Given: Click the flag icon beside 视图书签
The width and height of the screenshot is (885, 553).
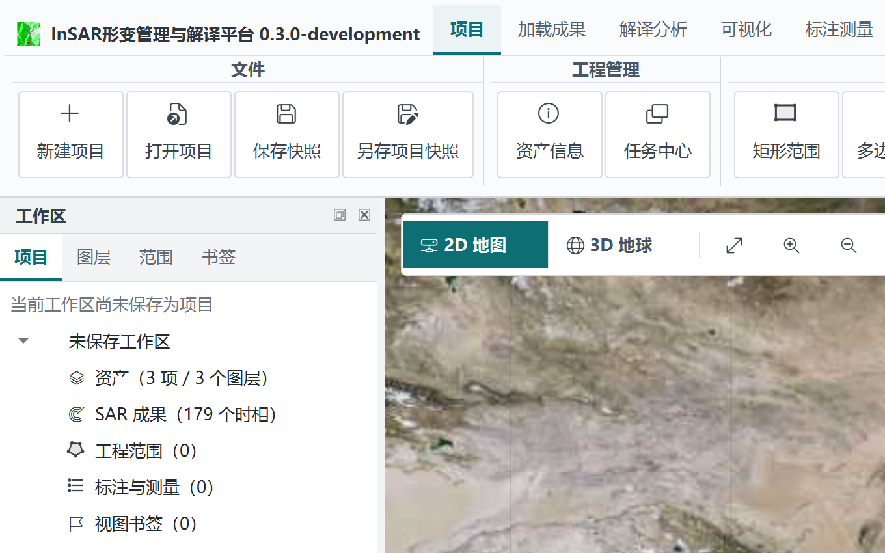Looking at the screenshot, I should pyautogui.click(x=76, y=523).
